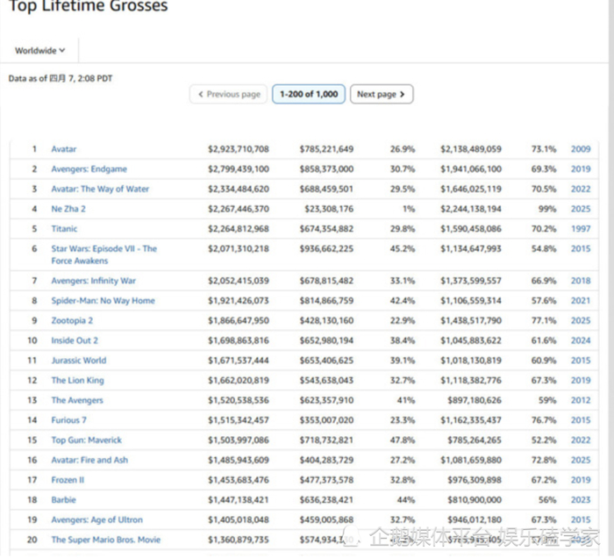Open the Zootopia 2 title link
Screen dimensions: 614x558
72,320
